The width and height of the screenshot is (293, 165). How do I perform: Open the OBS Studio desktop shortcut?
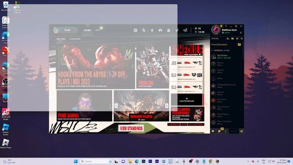(5, 82)
